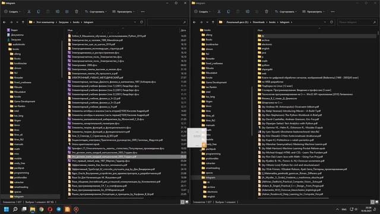The width and height of the screenshot is (380, 214).
Task: Go back in the left Explorer window
Action: [x=4, y=22]
